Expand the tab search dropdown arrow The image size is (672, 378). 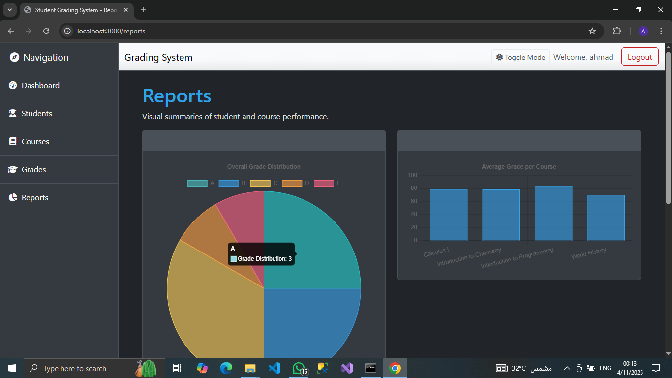(x=9, y=10)
